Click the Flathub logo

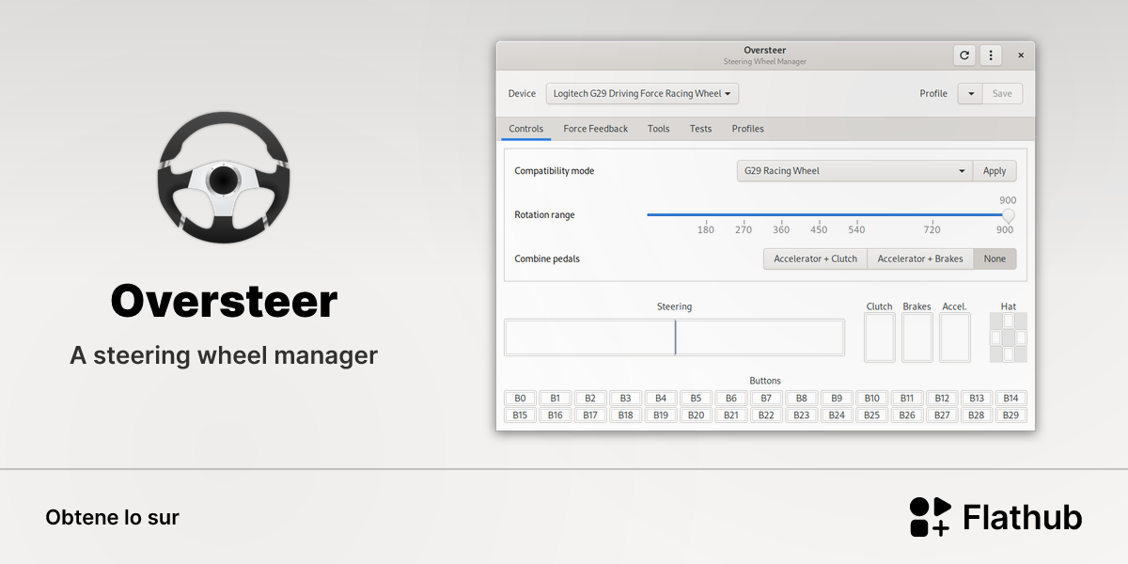[x=995, y=517]
